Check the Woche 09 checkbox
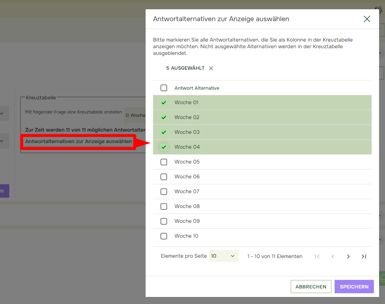 point(164,221)
